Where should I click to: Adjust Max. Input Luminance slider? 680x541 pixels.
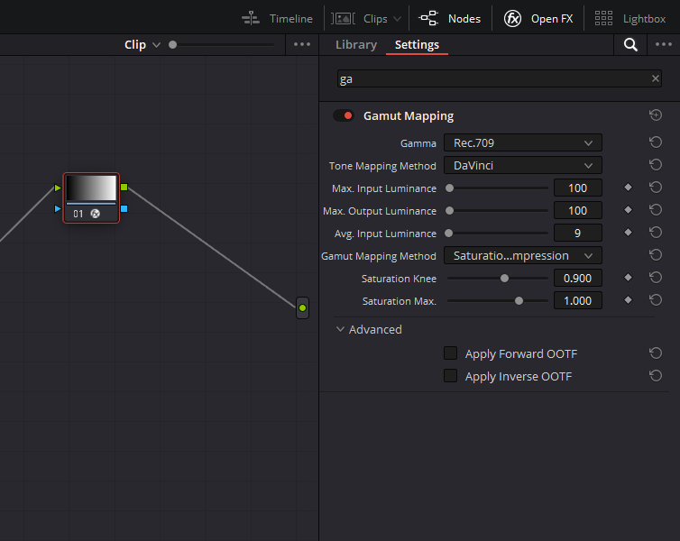(450, 188)
